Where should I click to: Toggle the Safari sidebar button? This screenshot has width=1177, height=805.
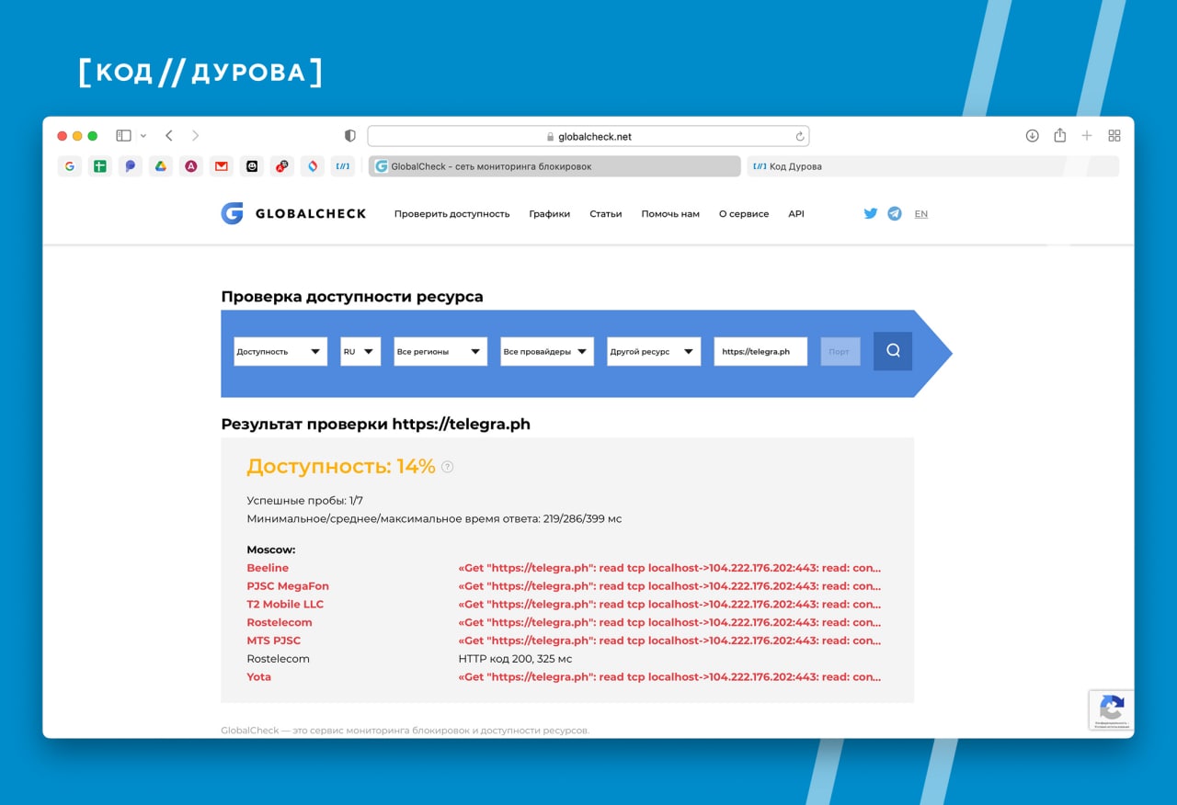(123, 136)
